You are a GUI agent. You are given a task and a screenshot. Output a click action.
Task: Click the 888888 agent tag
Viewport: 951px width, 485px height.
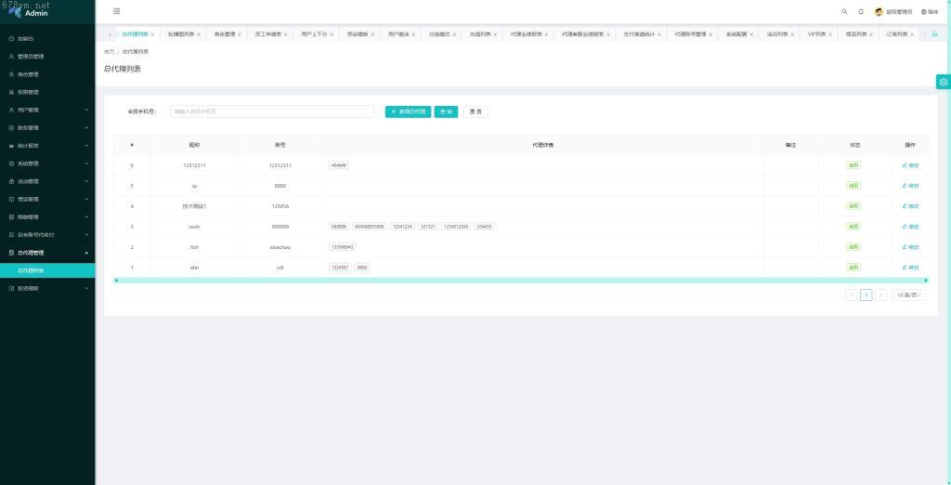point(338,227)
